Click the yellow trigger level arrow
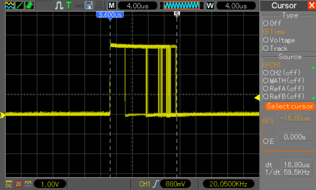This screenshot has height=190, width=316. pos(257,98)
